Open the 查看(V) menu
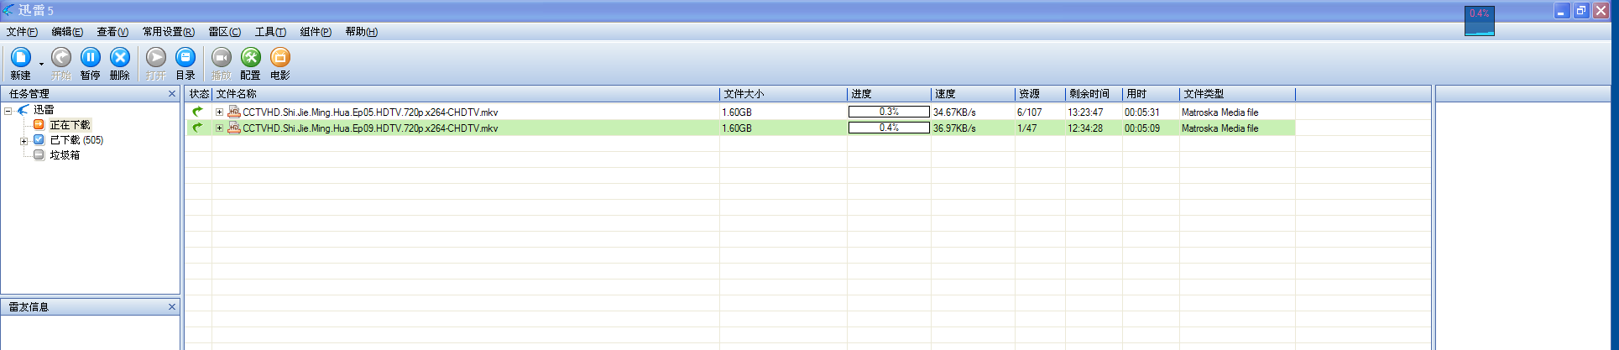The height and width of the screenshot is (350, 1619). (x=112, y=32)
